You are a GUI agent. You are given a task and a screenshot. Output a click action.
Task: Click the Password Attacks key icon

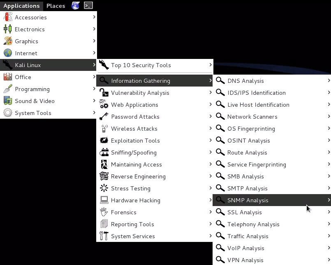(104, 116)
